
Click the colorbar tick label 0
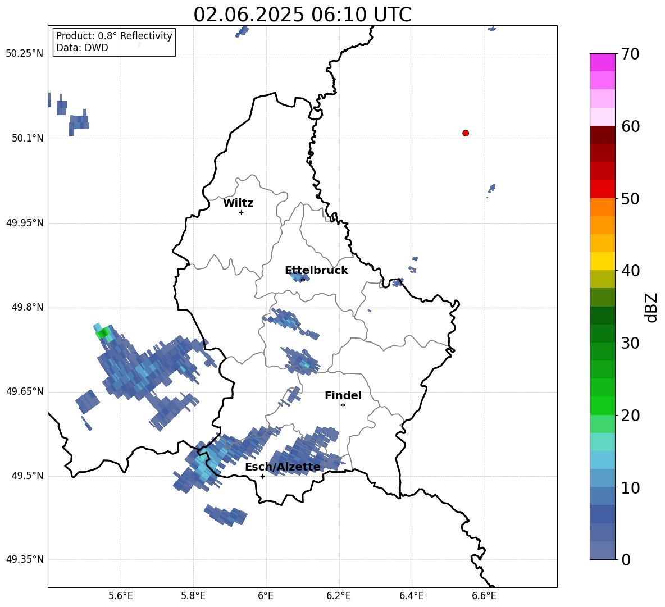click(x=626, y=559)
